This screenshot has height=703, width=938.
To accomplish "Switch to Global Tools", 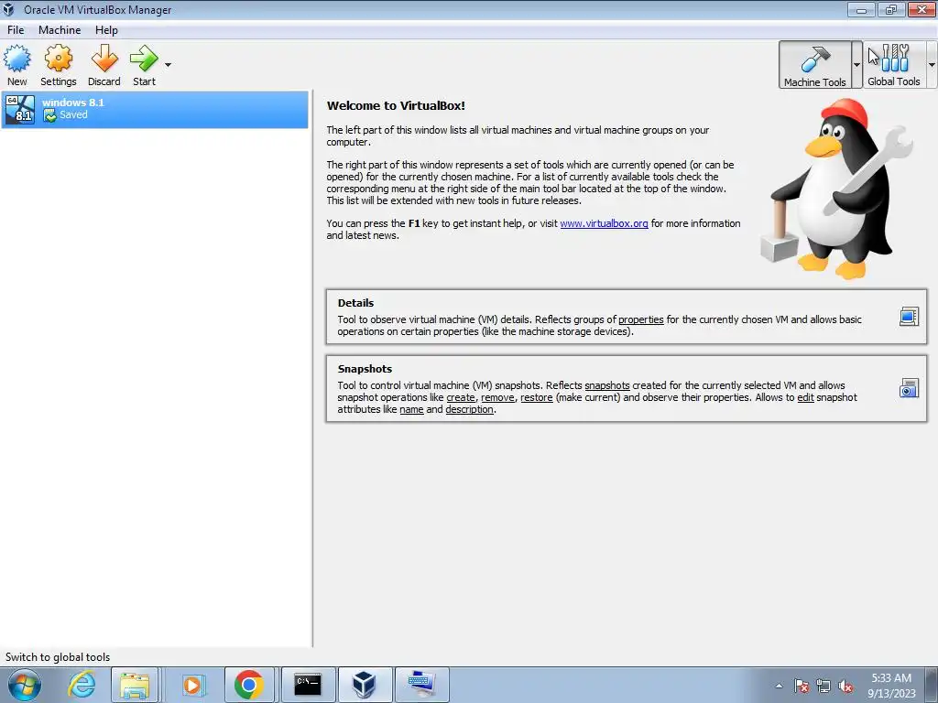I will click(x=894, y=65).
